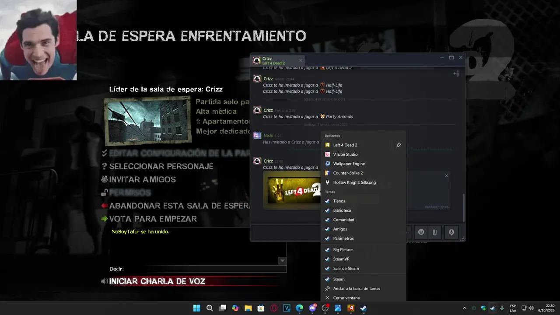This screenshot has height=315, width=560.
Task: Open Task View on taskbar
Action: (222, 308)
